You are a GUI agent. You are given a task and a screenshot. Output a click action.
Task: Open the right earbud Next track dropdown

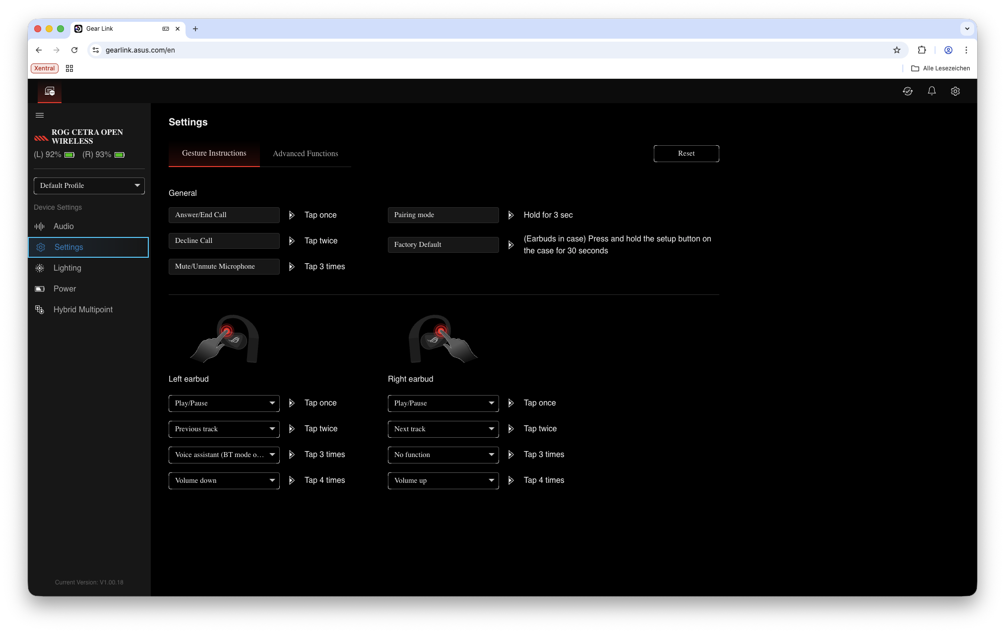coord(443,429)
